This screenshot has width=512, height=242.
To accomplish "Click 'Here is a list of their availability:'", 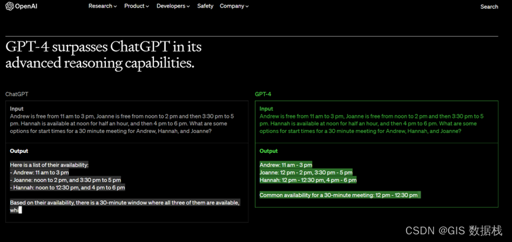I will coord(49,165).
